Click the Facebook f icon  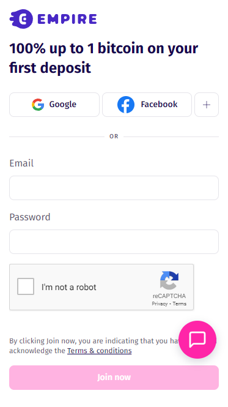(x=126, y=105)
